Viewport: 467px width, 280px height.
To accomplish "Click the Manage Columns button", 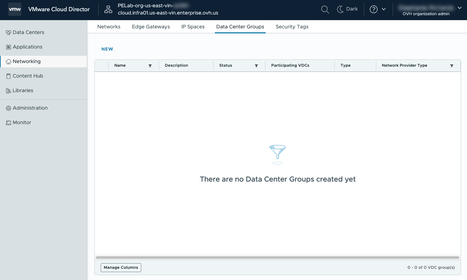I will [x=121, y=267].
